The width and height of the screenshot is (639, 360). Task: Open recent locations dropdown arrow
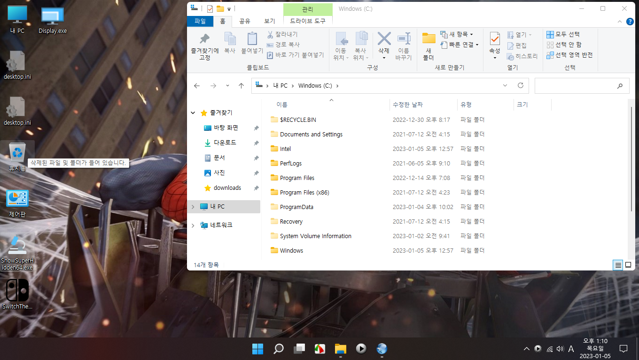coord(228,86)
